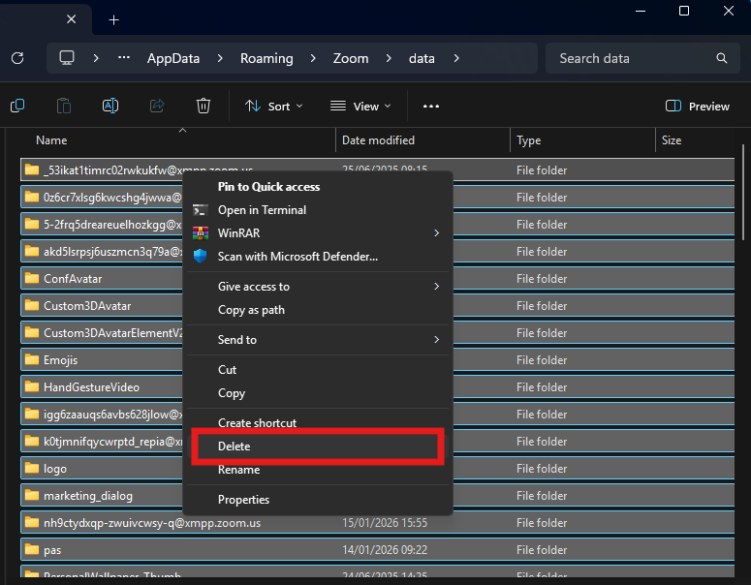
Task: Click the trash Delete icon in toolbar
Action: [203, 106]
